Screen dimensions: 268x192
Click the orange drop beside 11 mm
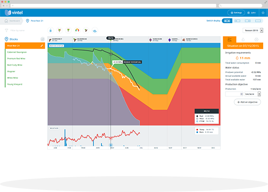[x=237, y=58]
